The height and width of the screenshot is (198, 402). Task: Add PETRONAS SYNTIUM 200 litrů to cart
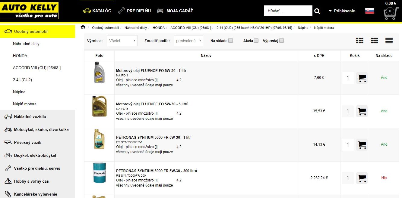point(362,178)
